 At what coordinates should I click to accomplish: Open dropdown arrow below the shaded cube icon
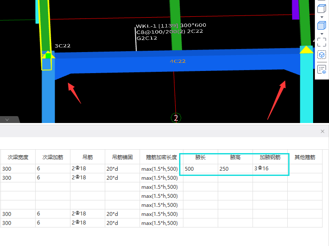(x=322, y=34)
